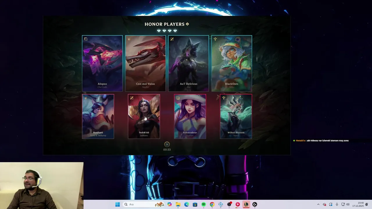
Task: Click the streamer webcam overlay
Action: coord(42,185)
